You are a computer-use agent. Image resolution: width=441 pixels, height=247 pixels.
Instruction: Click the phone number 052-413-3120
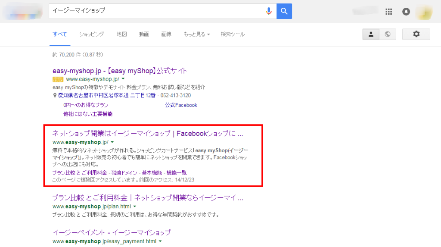(x=176, y=95)
